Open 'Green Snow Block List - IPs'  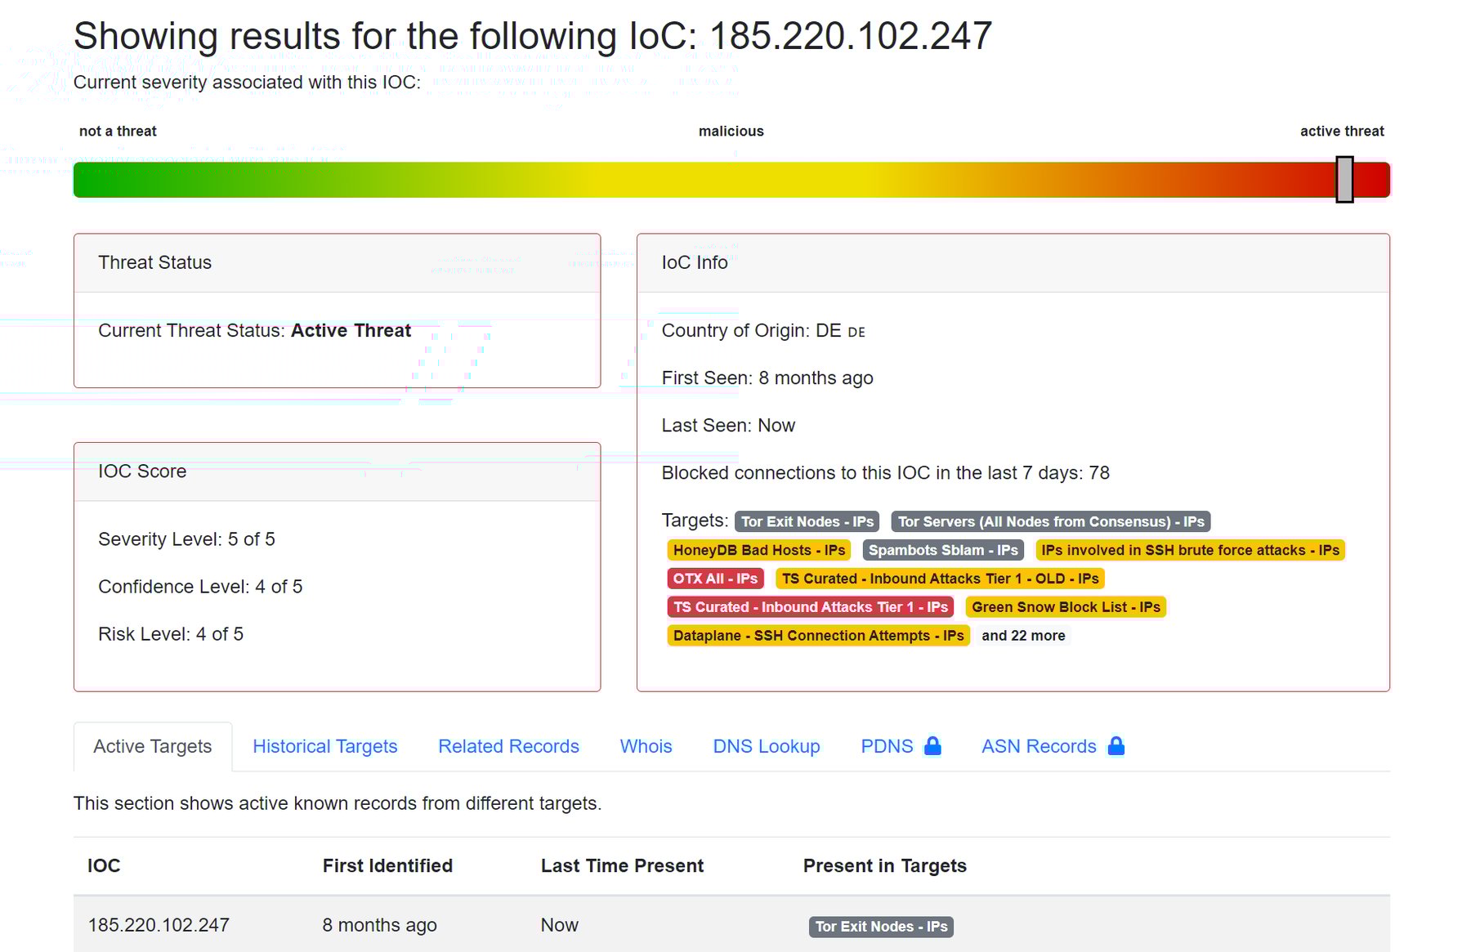click(1066, 607)
